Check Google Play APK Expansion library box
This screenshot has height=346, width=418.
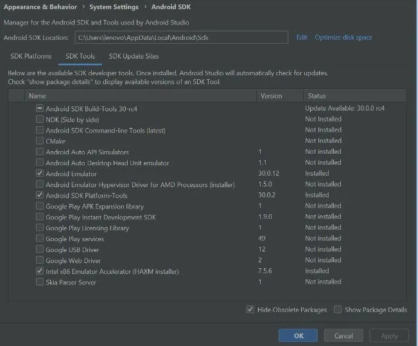[39, 206]
